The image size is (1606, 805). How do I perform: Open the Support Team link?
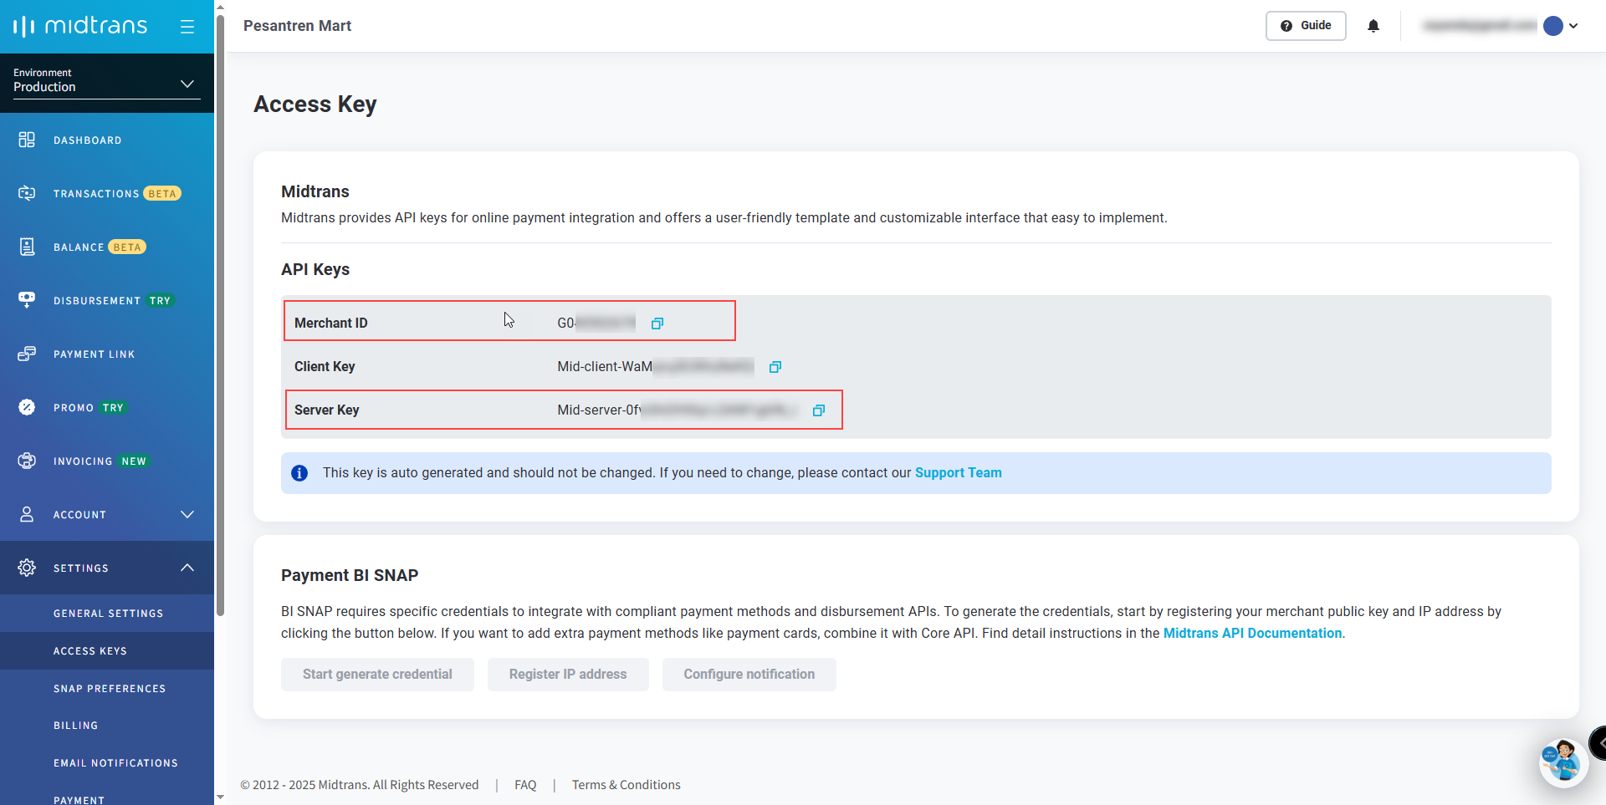(958, 473)
